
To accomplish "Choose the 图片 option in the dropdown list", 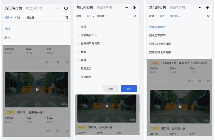I will [x=7, y=38].
